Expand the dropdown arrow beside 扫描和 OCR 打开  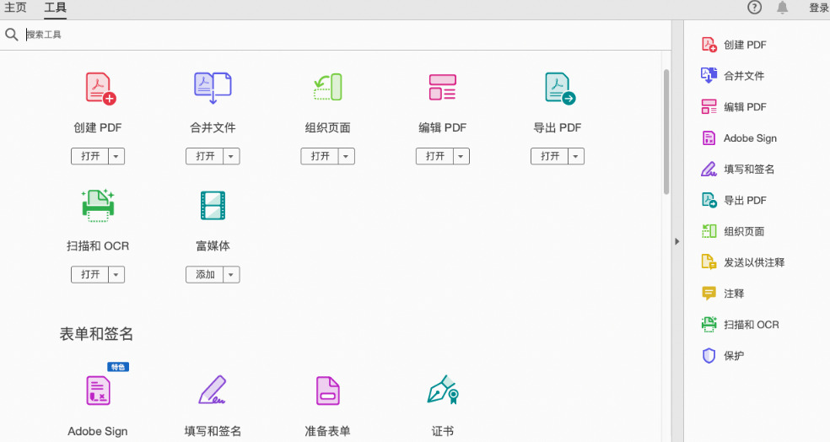(x=116, y=275)
